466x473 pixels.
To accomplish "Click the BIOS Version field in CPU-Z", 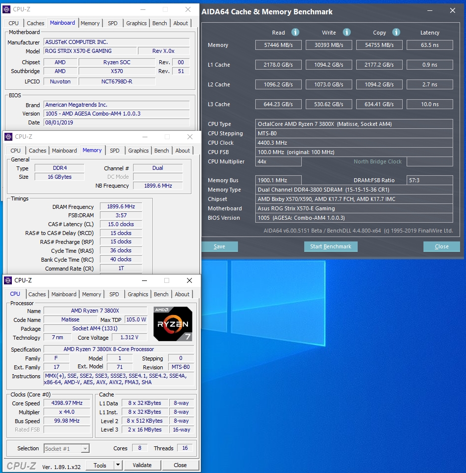I will click(x=117, y=114).
